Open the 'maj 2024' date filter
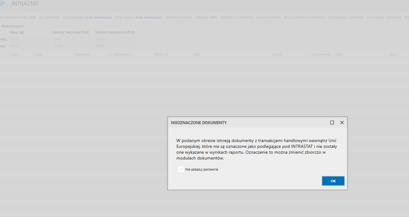Image resolution: width=409 pixels, height=217 pixels. coord(29,17)
